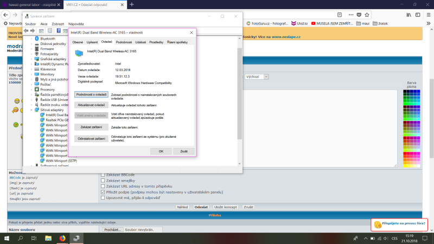Image resolution: width=434 pixels, height=244 pixels.
Task: Bookmark this page with the star icon
Action: pyautogui.click(x=367, y=15)
